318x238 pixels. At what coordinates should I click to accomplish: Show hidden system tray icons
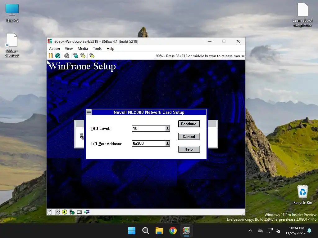tap(250, 231)
